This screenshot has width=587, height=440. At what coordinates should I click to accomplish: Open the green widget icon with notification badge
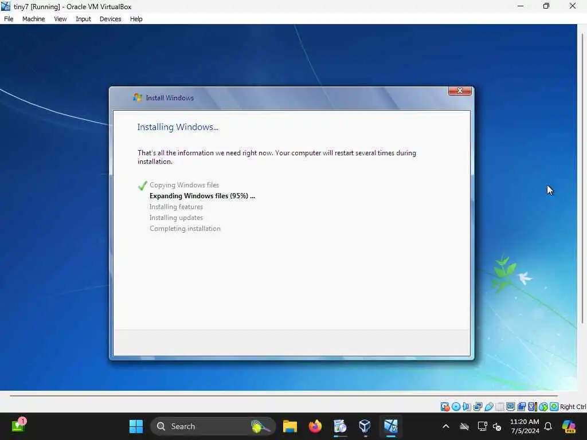18,426
